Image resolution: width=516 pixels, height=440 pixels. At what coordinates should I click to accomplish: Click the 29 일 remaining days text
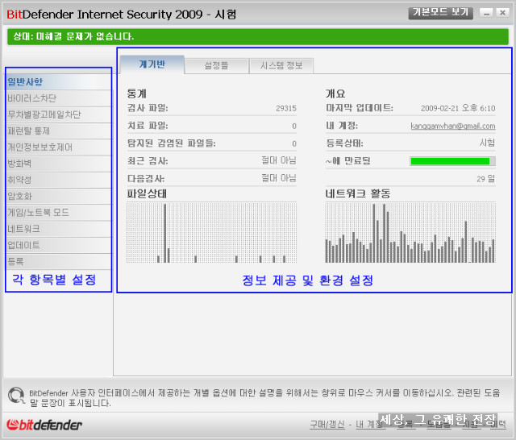[486, 179]
